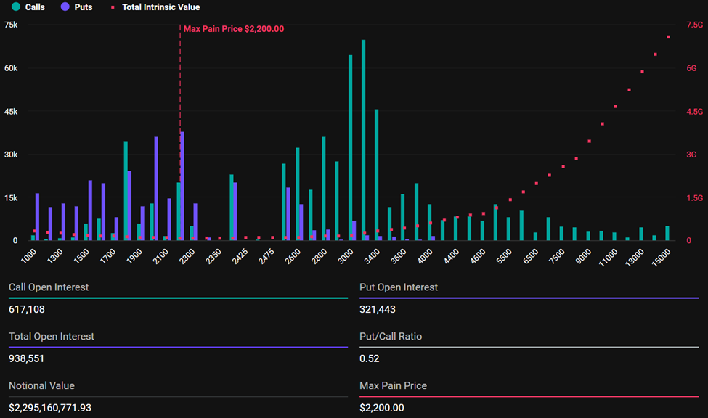Click the highest red intrinsic value dot
Viewport: 708px width, 418px height.
(668, 37)
